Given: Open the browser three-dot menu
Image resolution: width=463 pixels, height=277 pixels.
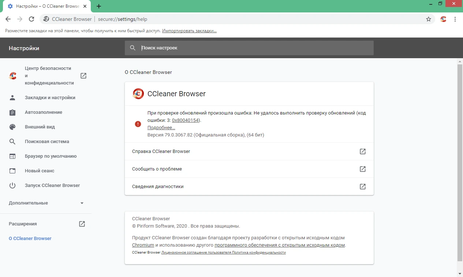Looking at the screenshot, I should click(455, 19).
